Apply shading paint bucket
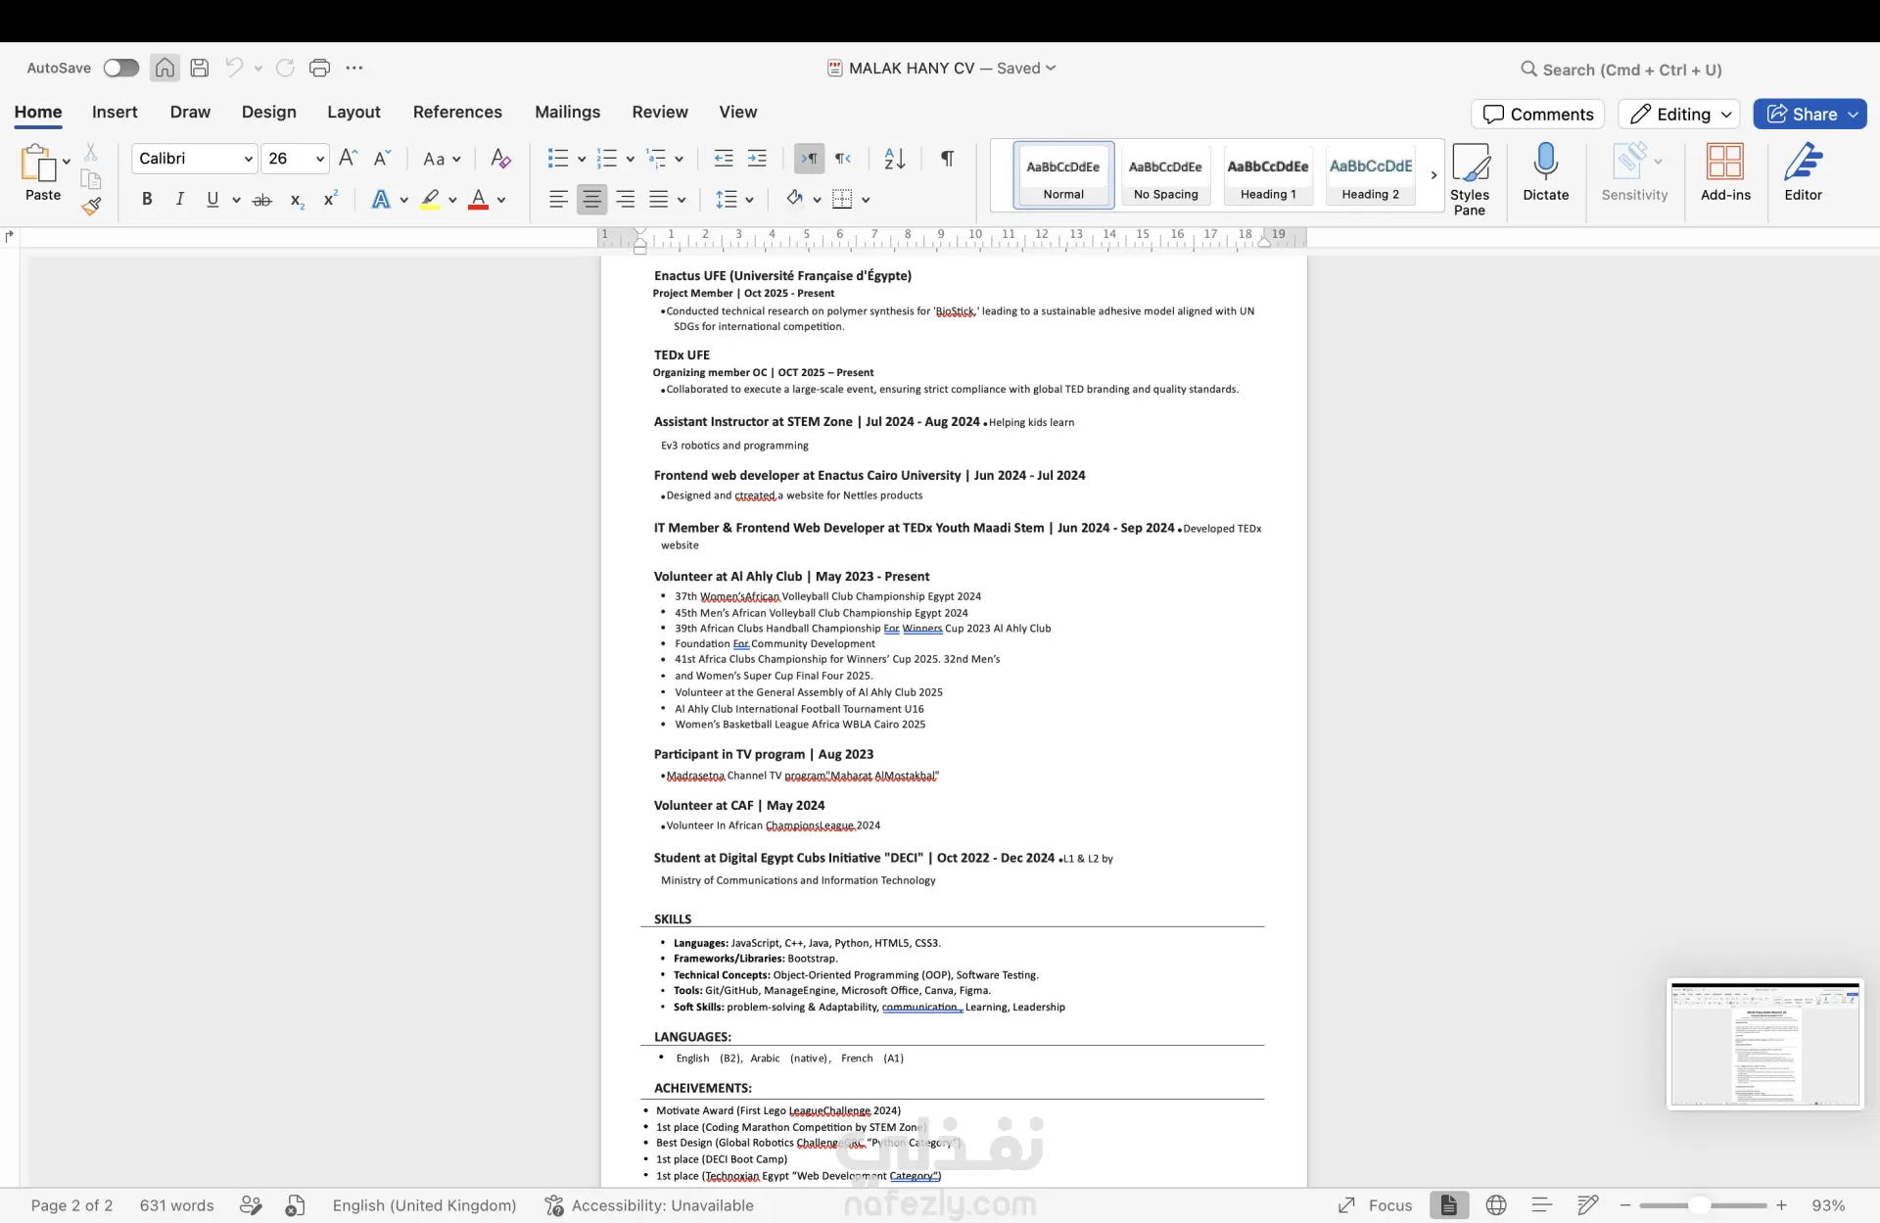The height and width of the screenshot is (1223, 1880). point(794,199)
